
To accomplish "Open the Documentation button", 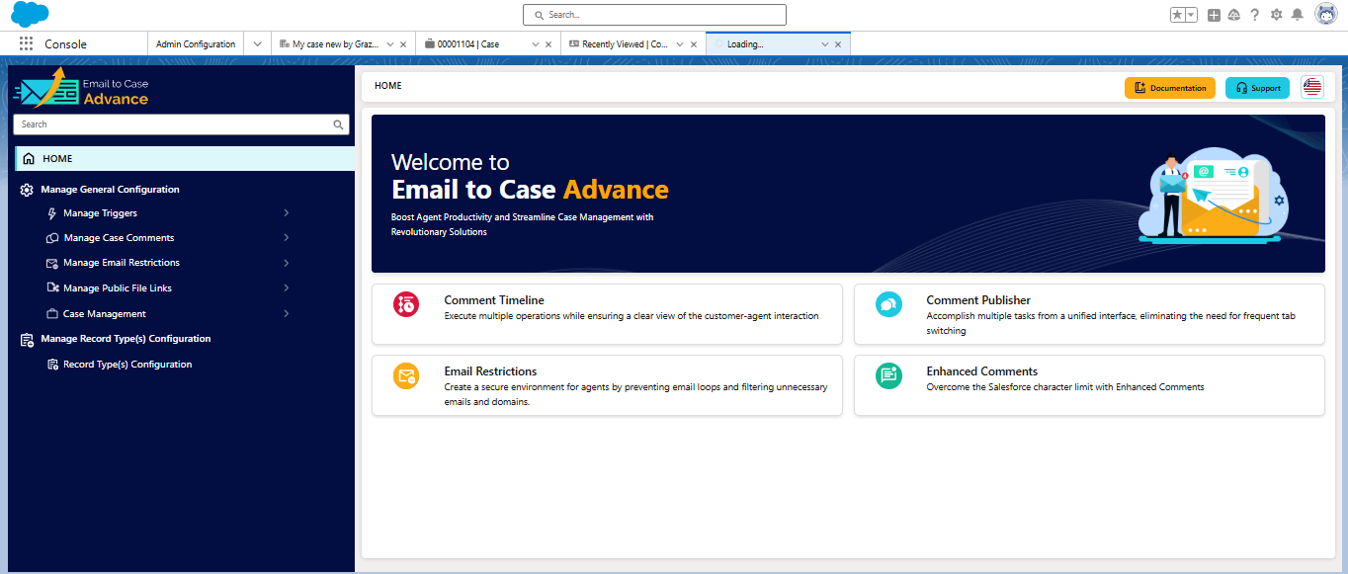I will point(1170,88).
